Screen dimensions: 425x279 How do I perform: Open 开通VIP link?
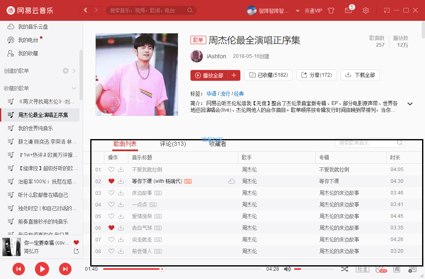(313, 11)
